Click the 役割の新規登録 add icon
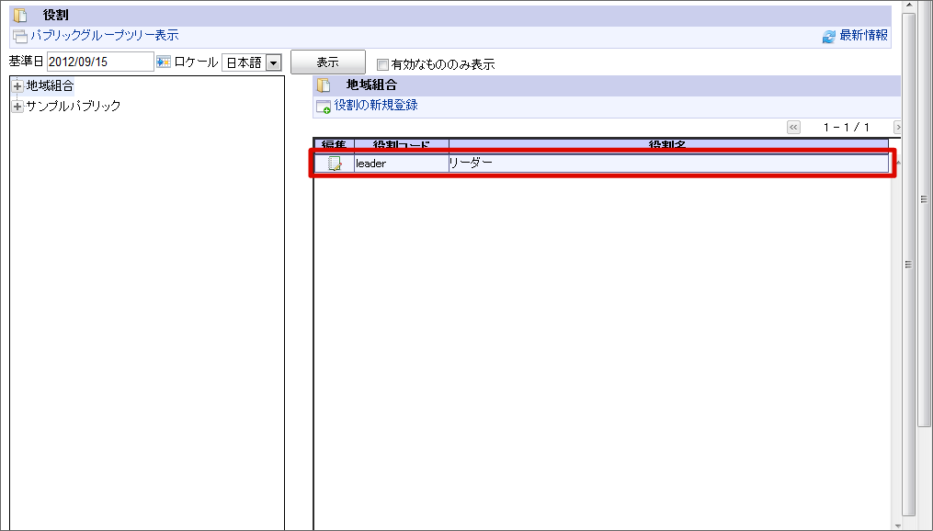This screenshot has width=933, height=531. pos(323,107)
